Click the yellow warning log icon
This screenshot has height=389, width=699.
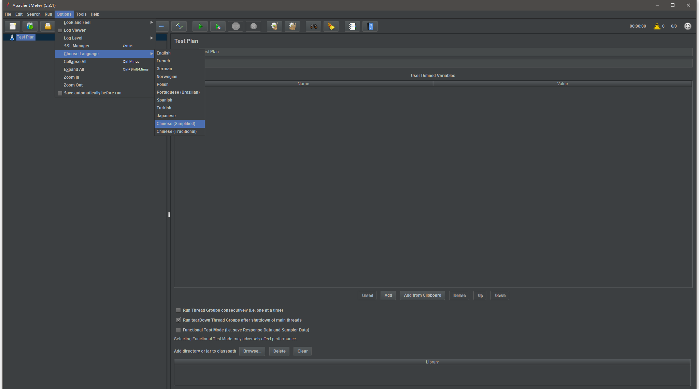(657, 26)
